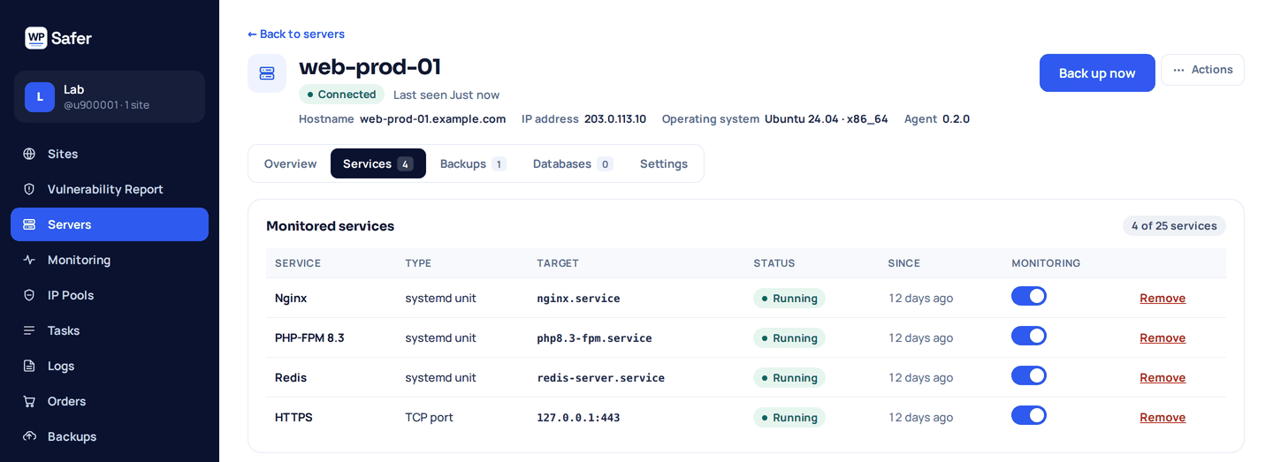The height and width of the screenshot is (462, 1273).
Task: Click hostname web-prod-01.example.com
Action: click(432, 119)
